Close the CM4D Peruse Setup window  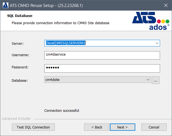(166, 5)
